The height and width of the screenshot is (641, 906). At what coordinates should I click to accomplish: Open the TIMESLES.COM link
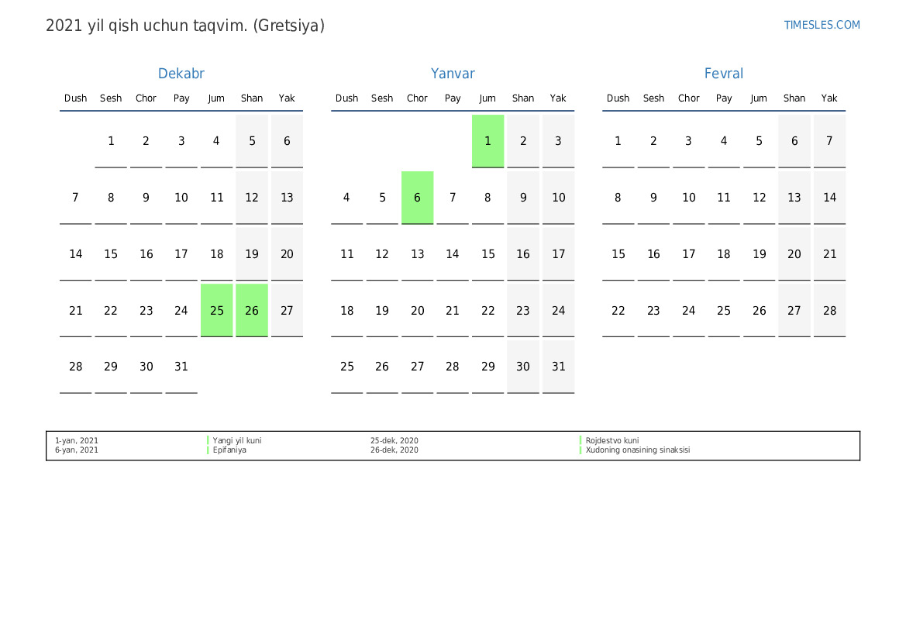pyautogui.click(x=822, y=25)
